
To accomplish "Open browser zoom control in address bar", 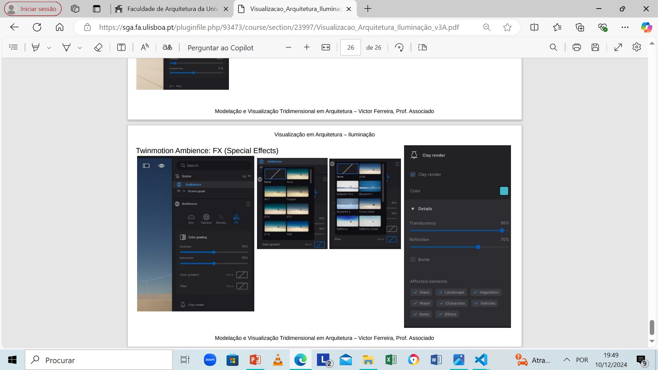I will pos(487,27).
